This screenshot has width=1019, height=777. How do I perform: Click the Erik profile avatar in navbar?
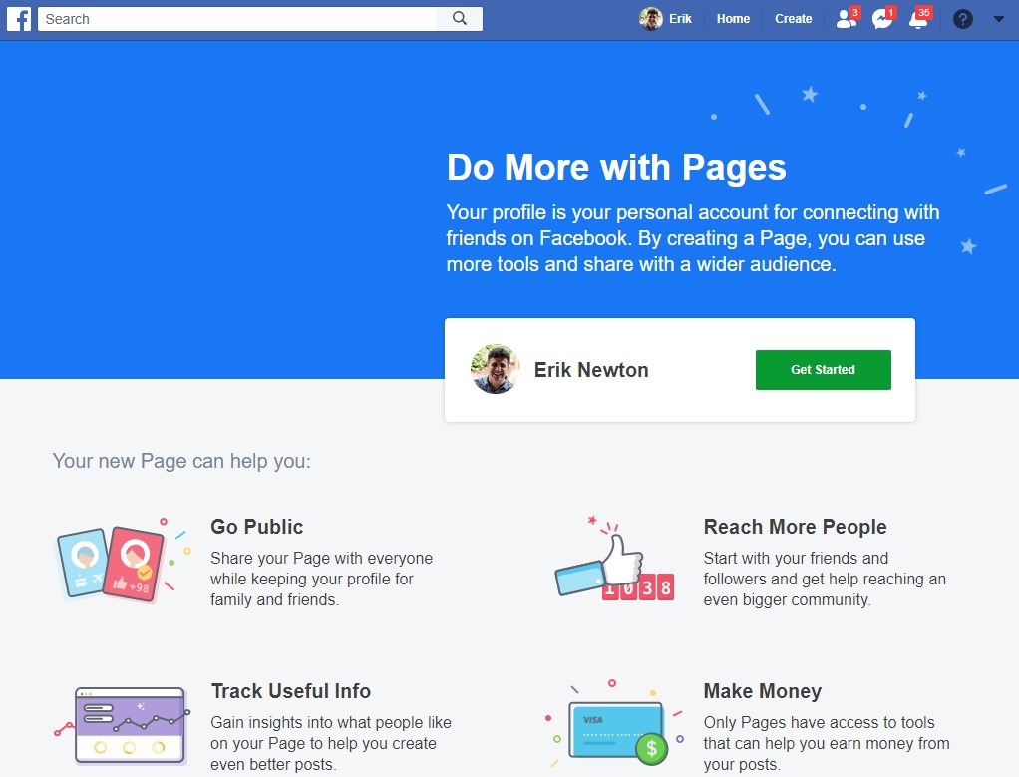point(650,19)
